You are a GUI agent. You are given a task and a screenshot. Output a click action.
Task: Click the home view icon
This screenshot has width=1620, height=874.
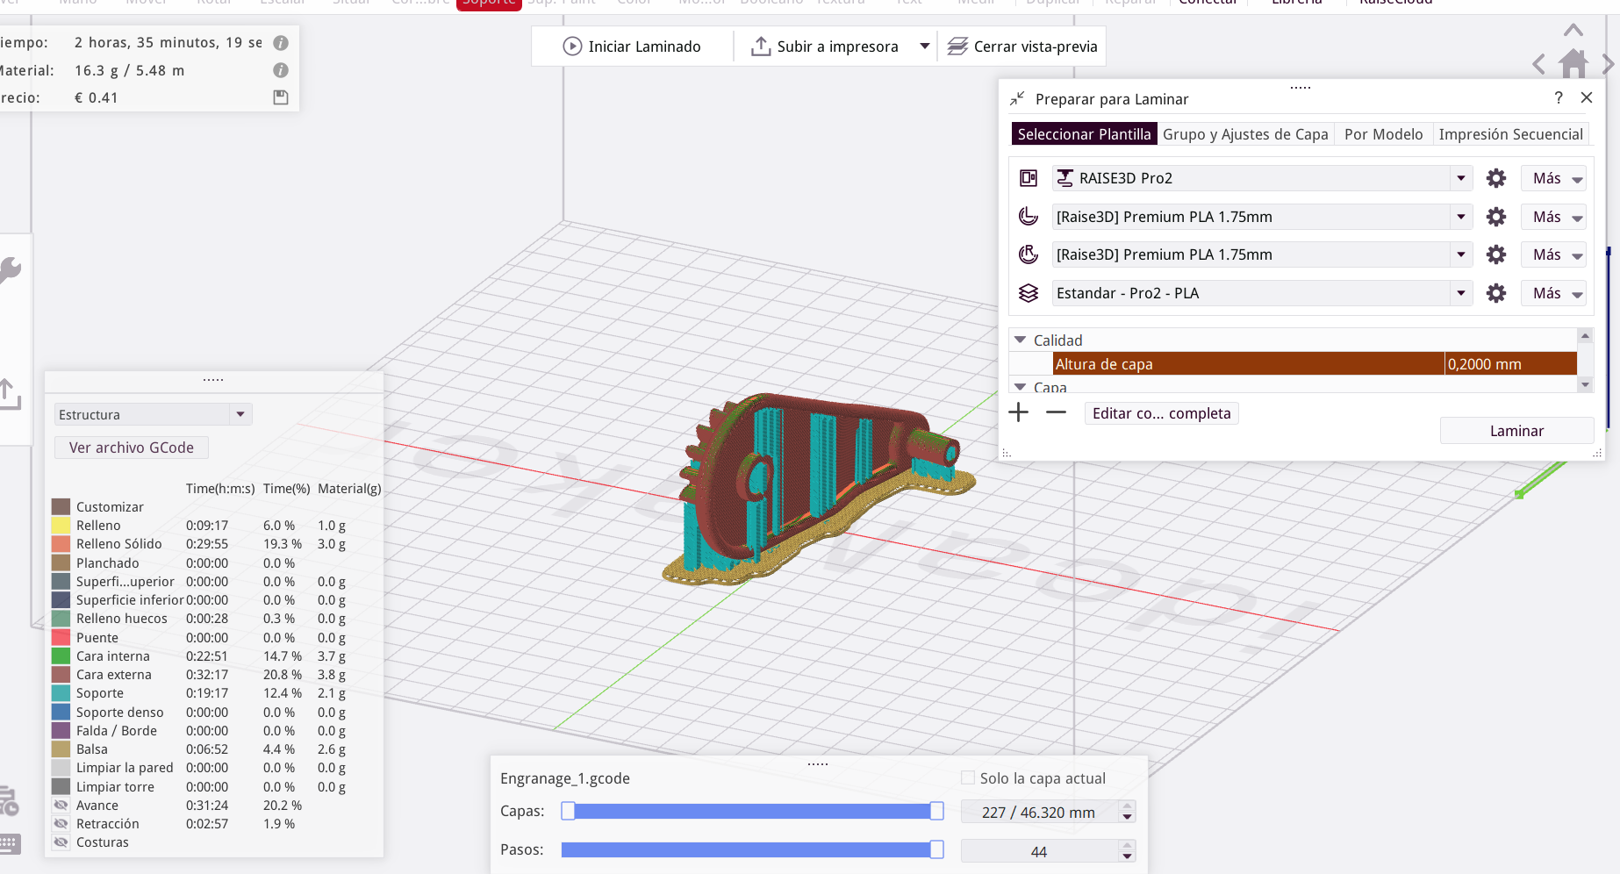(1573, 64)
